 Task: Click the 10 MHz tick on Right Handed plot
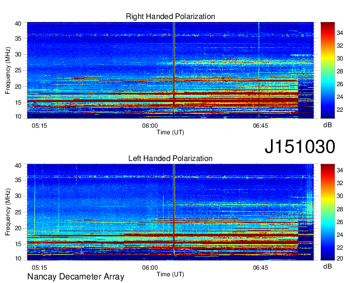(18, 116)
